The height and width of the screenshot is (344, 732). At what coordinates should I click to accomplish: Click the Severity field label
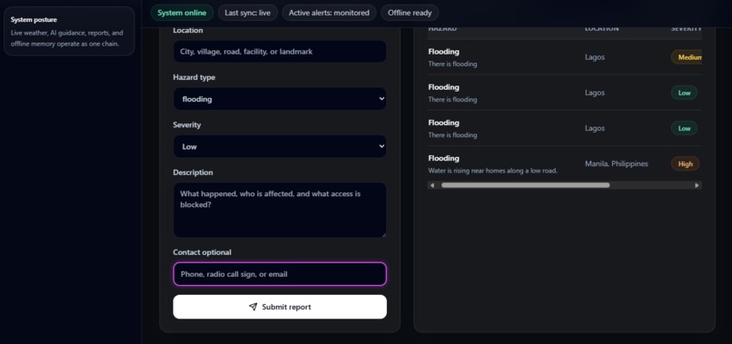[187, 125]
